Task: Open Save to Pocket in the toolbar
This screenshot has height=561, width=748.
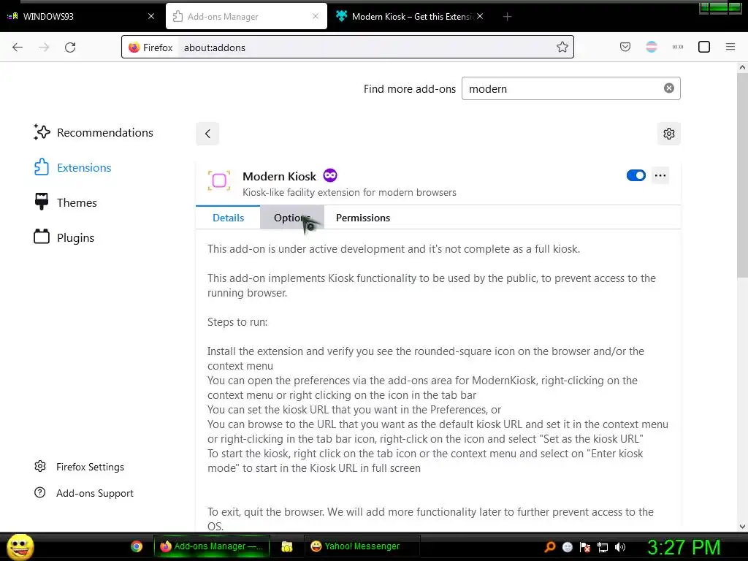Action: click(x=625, y=47)
